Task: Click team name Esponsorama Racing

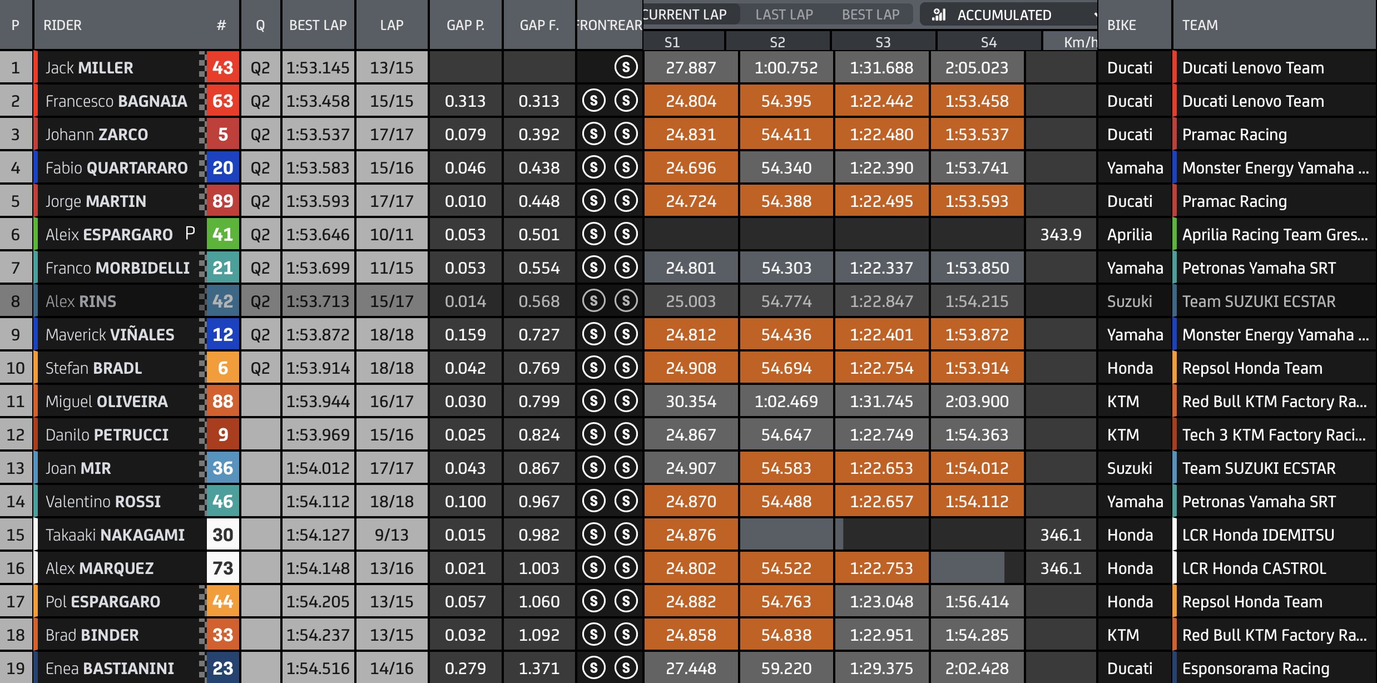Action: click(1256, 668)
